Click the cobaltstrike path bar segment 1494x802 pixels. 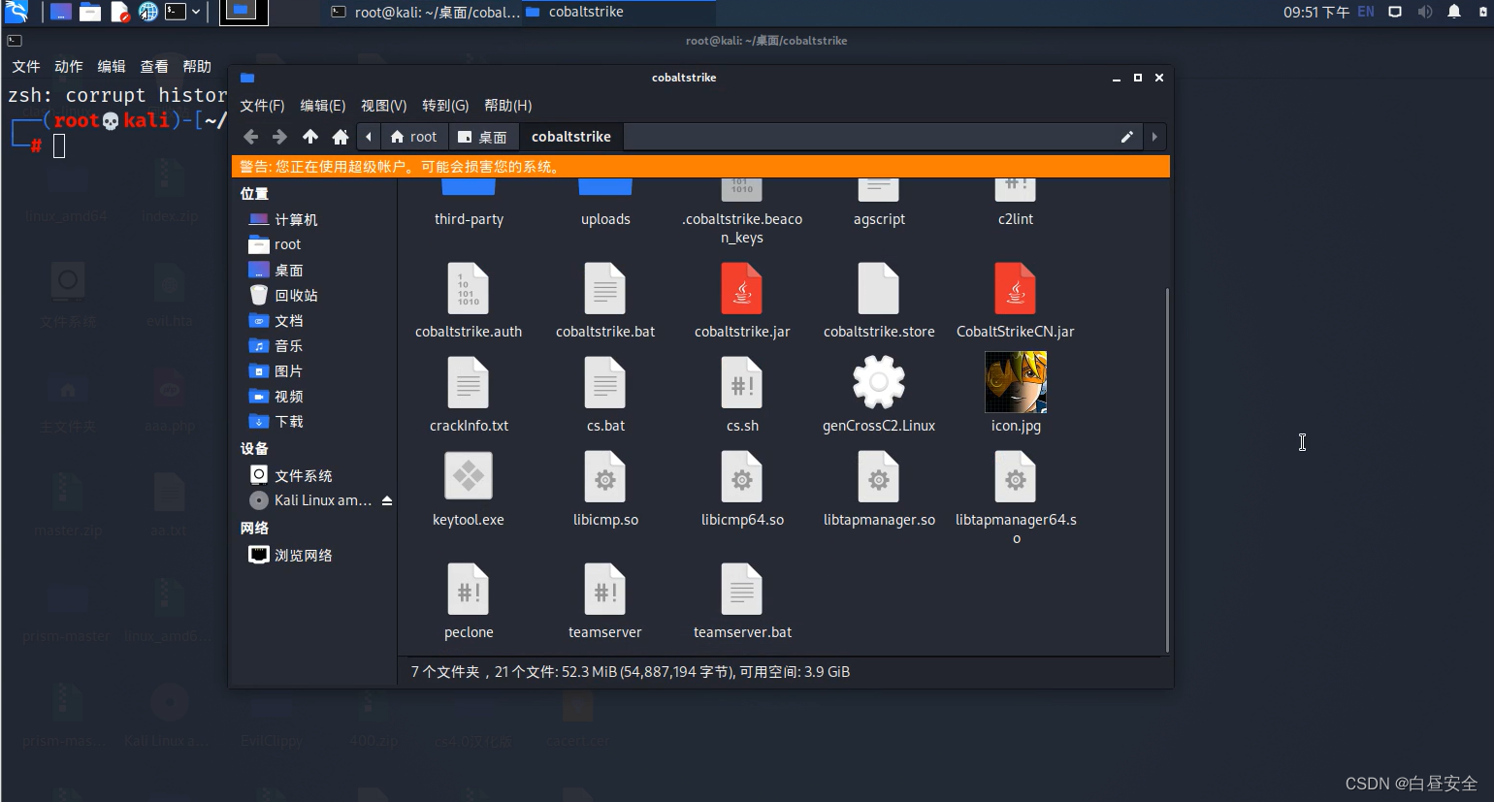coord(571,137)
